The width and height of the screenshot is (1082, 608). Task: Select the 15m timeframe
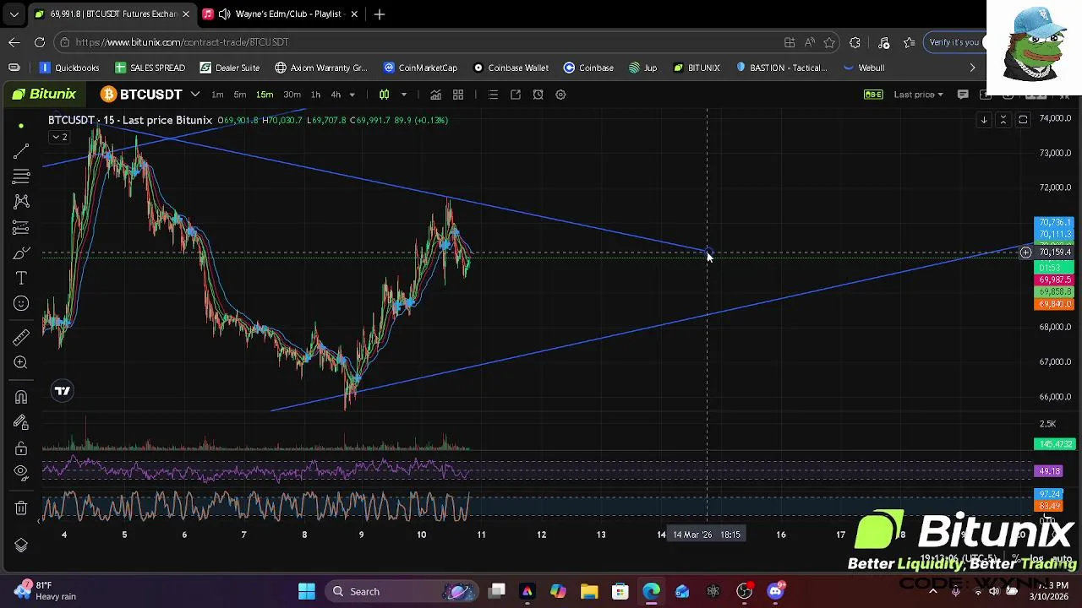[x=265, y=95]
